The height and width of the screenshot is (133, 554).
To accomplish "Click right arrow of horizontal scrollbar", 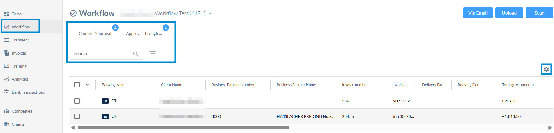I will coord(550,128).
